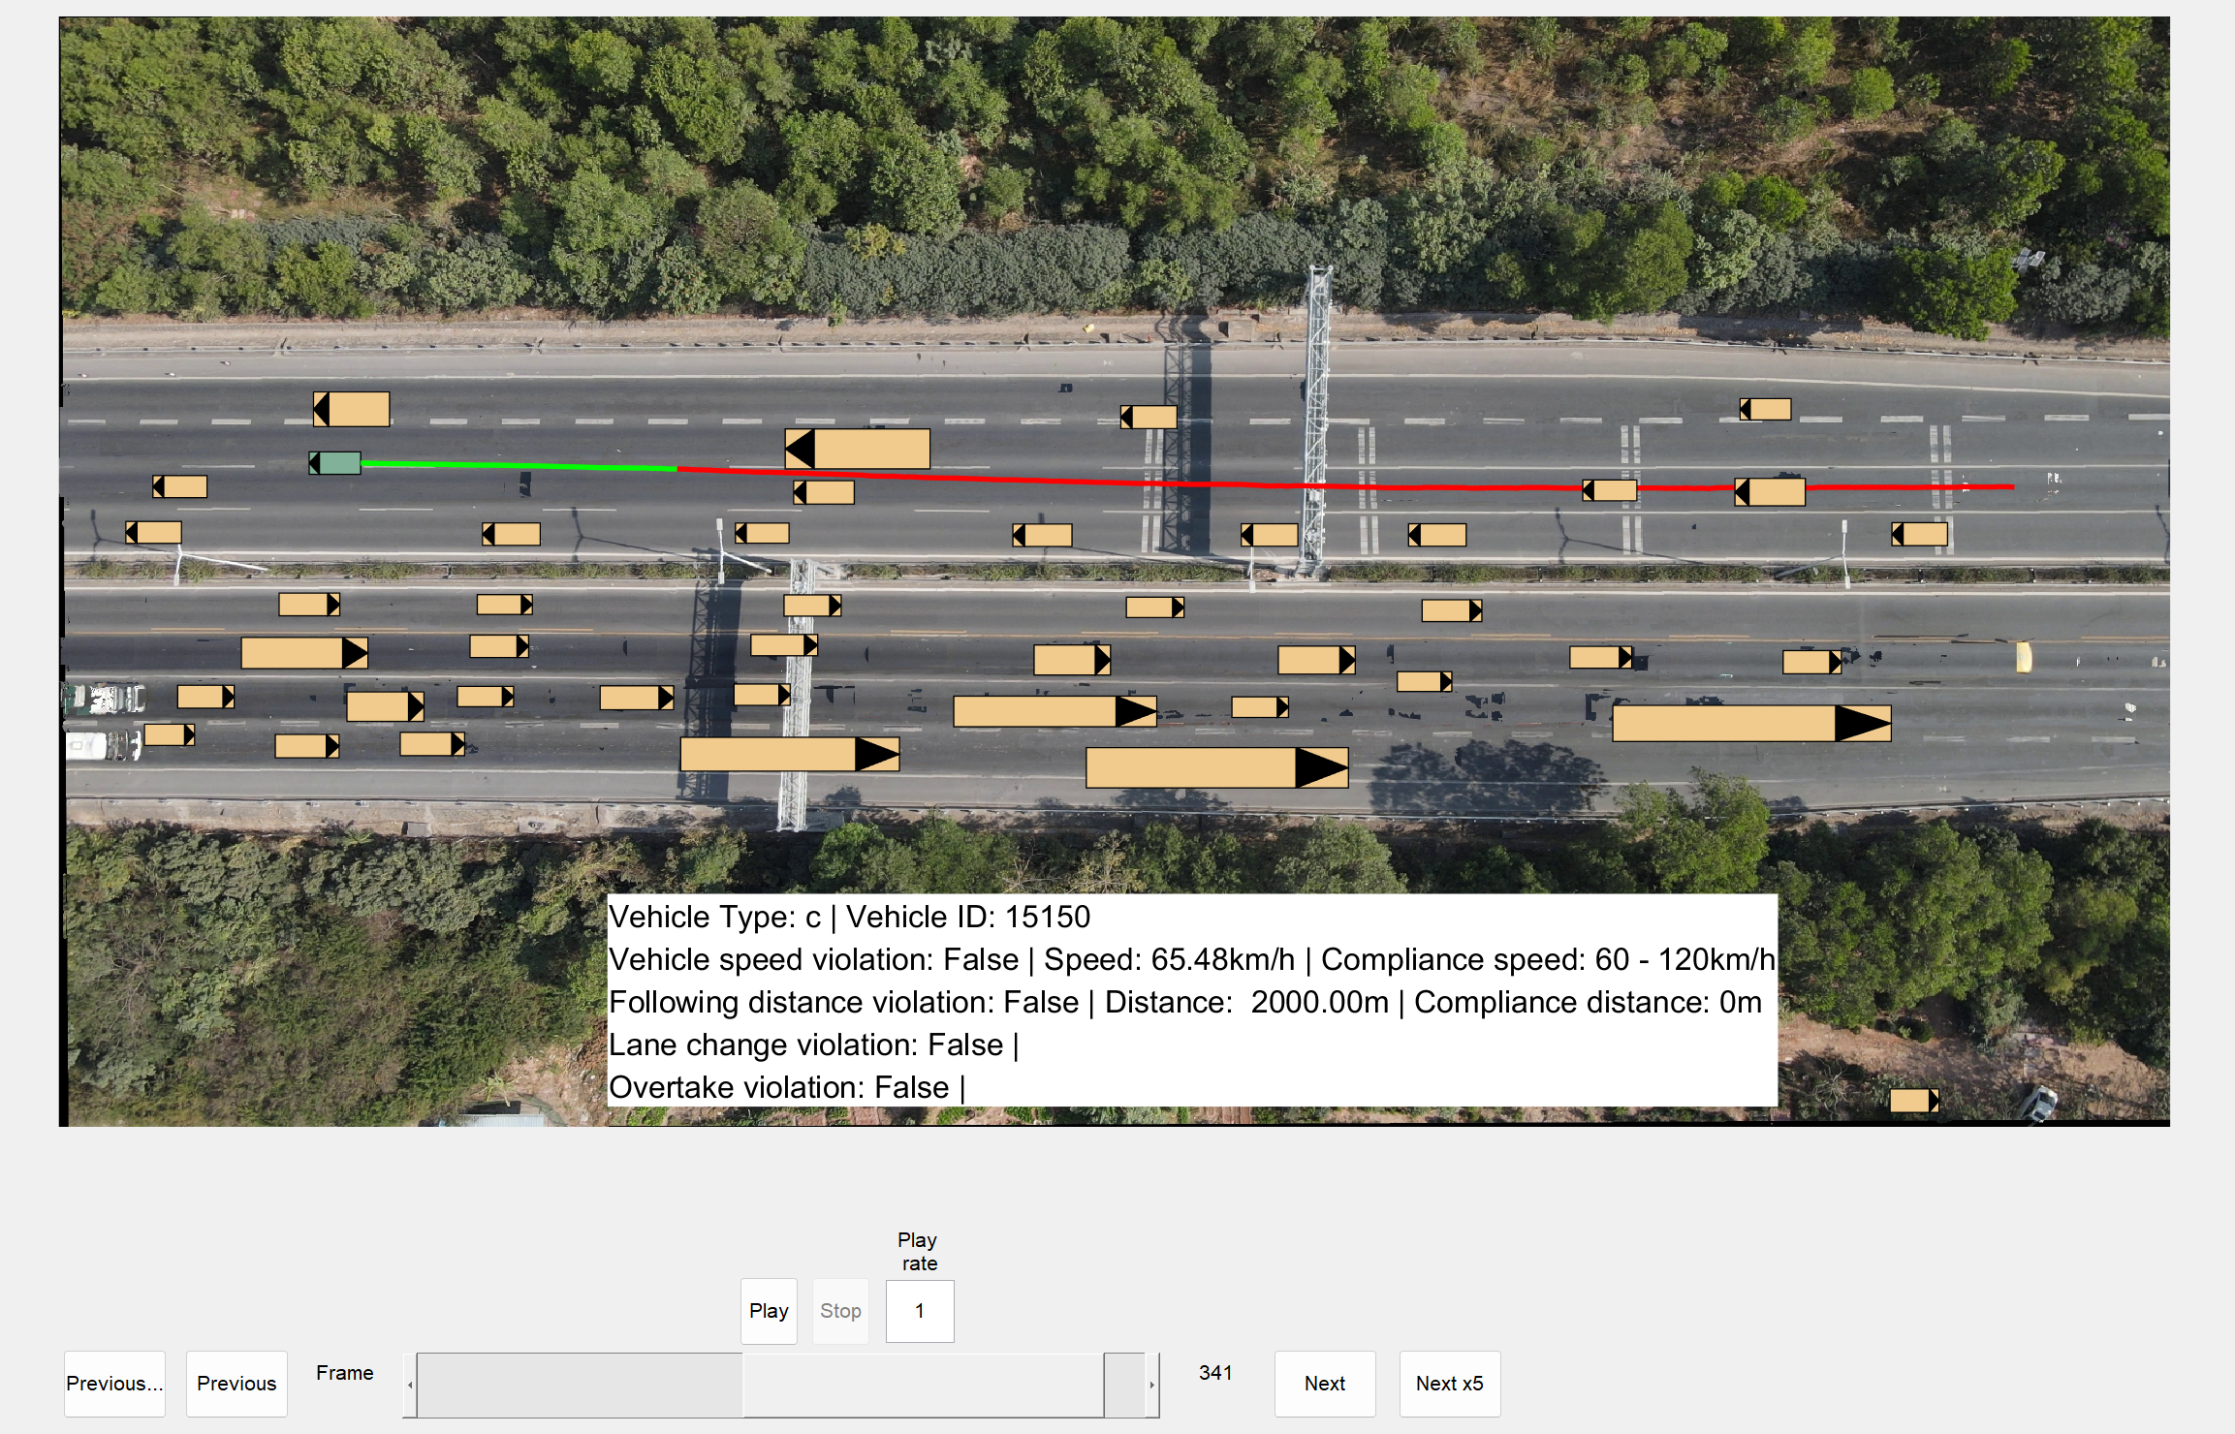Viewport: 2235px width, 1434px height.
Task: Click the Play rate input field
Action: (x=919, y=1311)
